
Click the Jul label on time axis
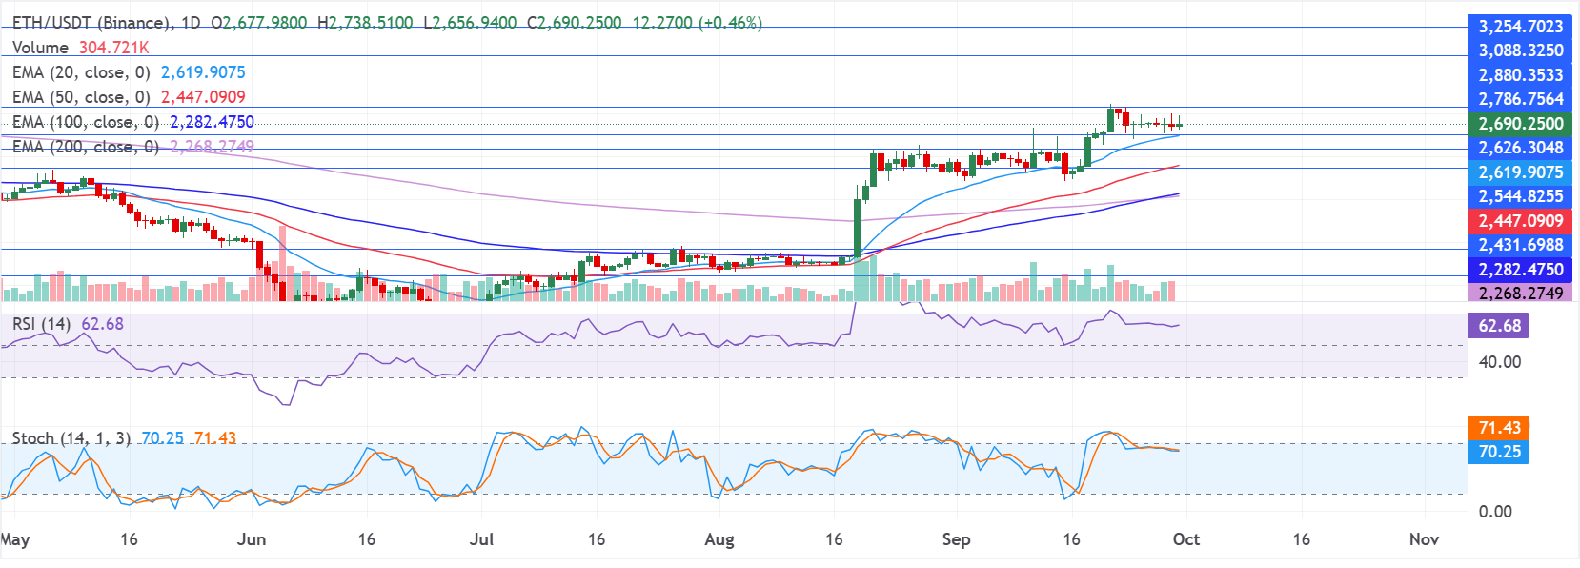coord(482,539)
